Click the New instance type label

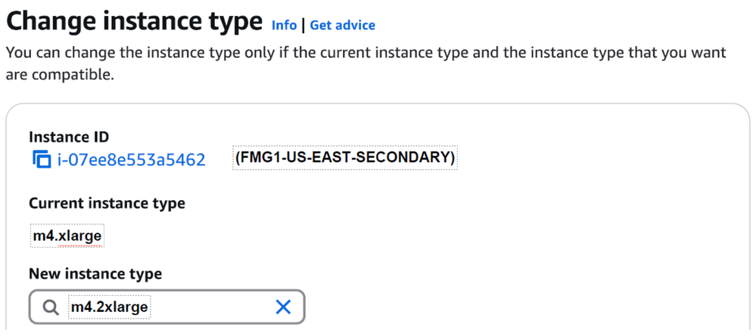[x=95, y=273]
